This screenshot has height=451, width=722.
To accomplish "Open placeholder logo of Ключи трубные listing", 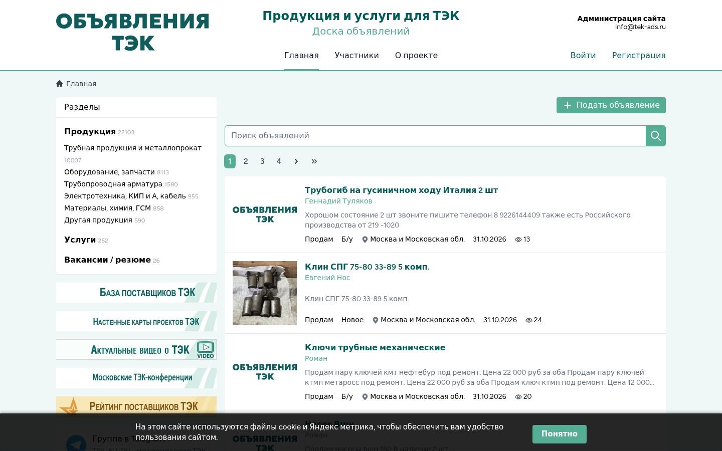I will 265,372.
